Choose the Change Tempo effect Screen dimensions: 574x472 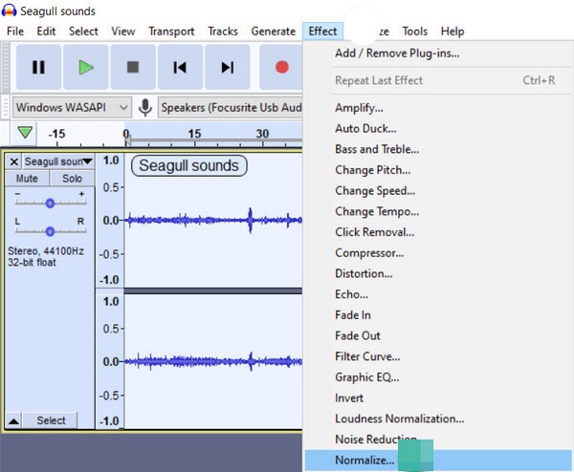pos(438,211)
